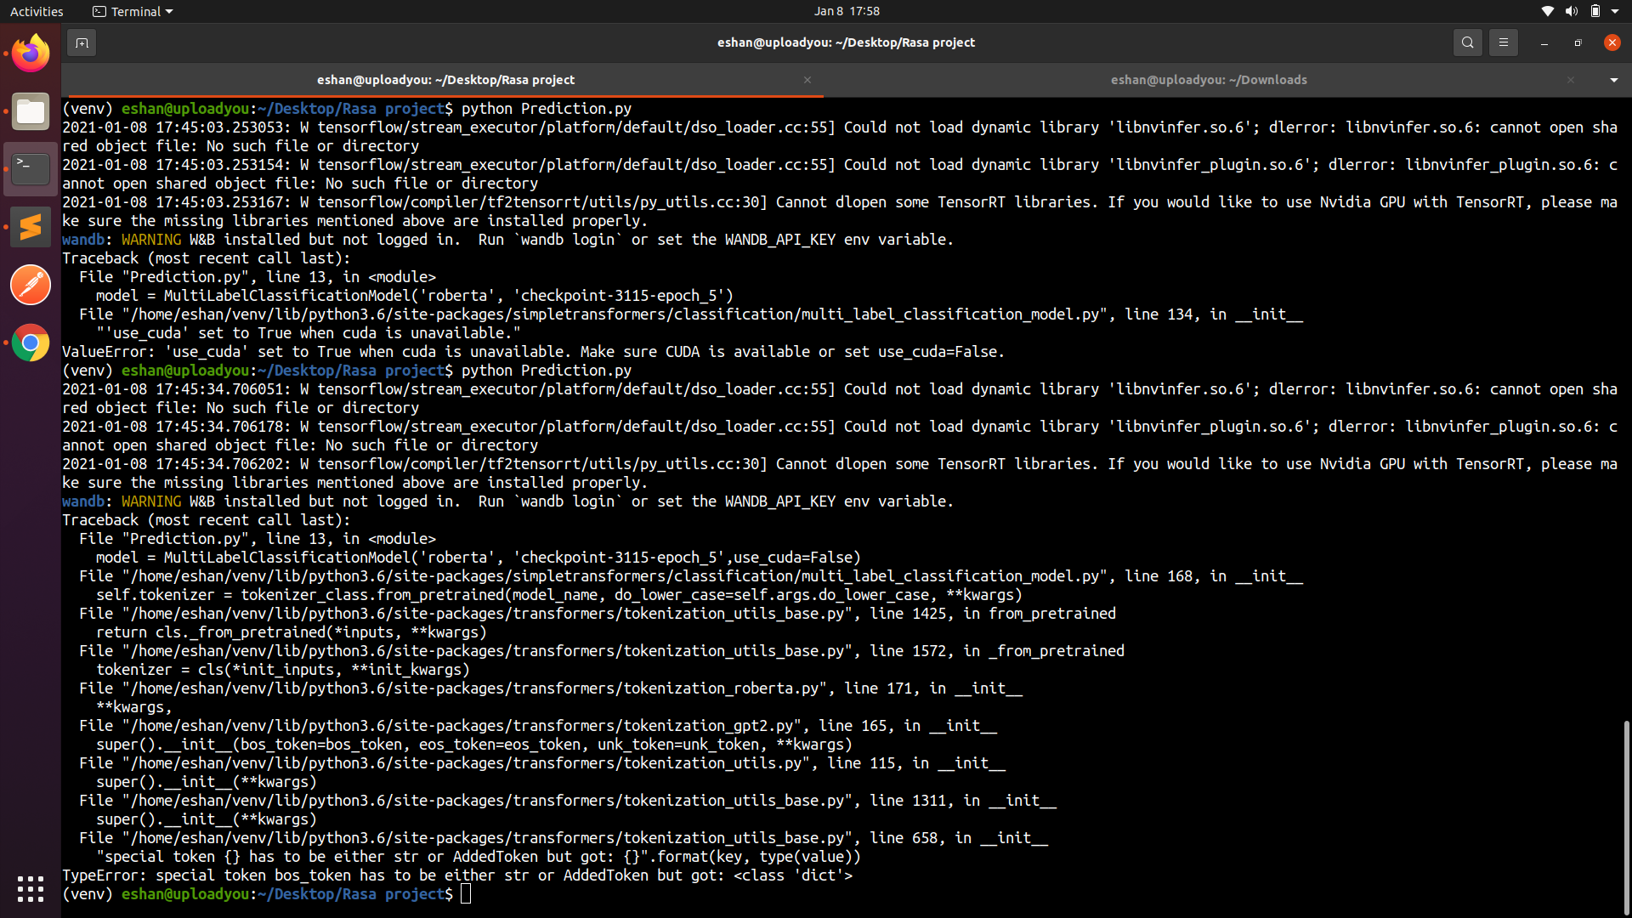This screenshot has width=1632, height=918.
Task: Open the Terminal app menu dropdown
Action: (133, 12)
